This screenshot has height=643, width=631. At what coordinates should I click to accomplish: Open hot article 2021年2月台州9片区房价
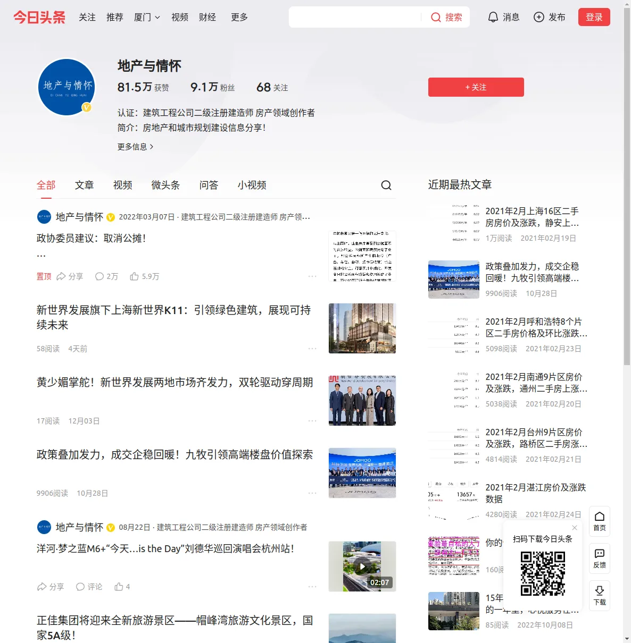coord(536,438)
